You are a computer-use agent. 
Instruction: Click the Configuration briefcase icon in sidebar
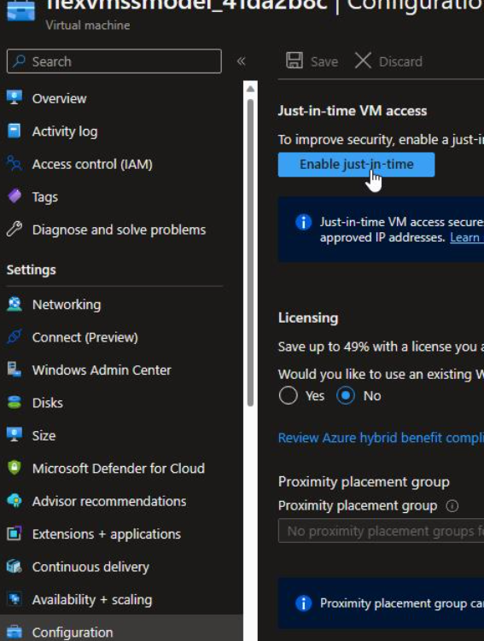pyautogui.click(x=15, y=632)
